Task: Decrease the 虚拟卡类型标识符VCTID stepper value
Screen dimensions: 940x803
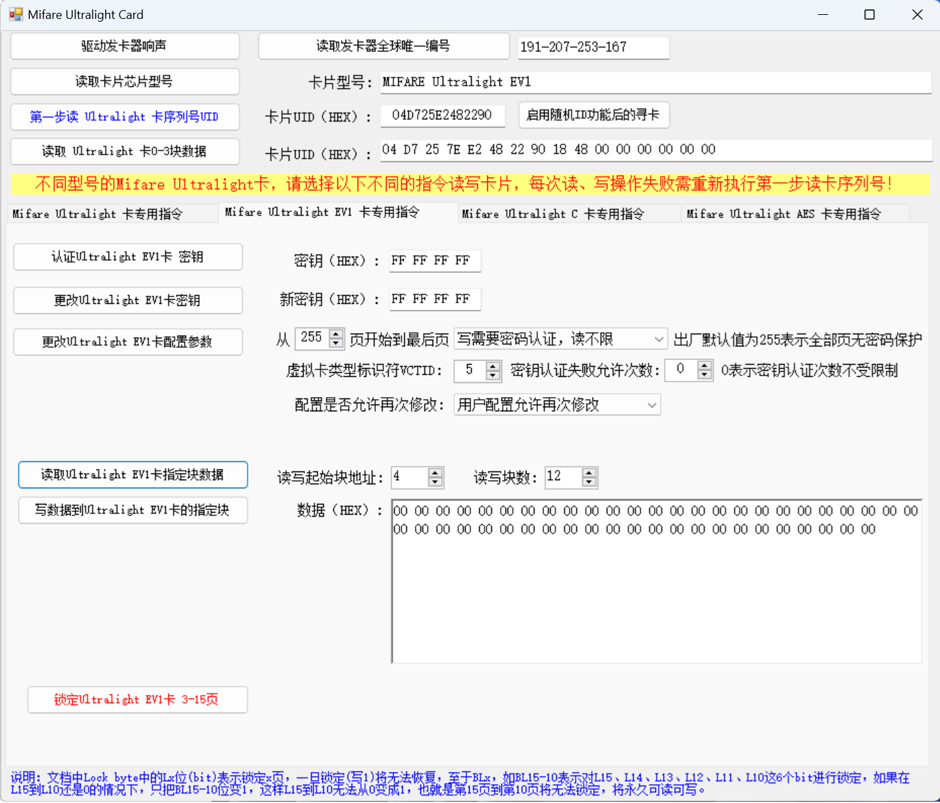Action: point(493,375)
